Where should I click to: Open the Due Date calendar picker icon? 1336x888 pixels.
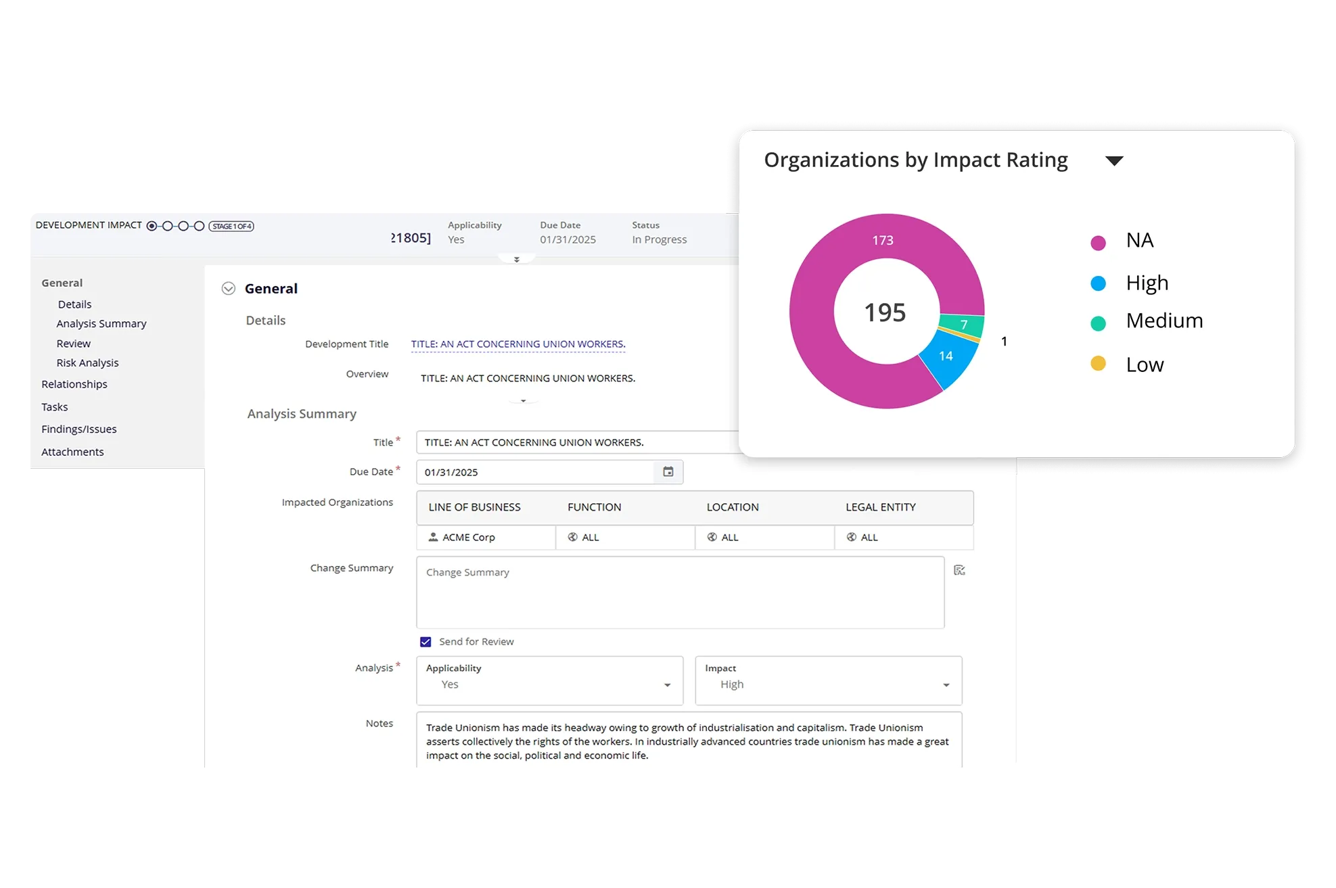pos(668,472)
